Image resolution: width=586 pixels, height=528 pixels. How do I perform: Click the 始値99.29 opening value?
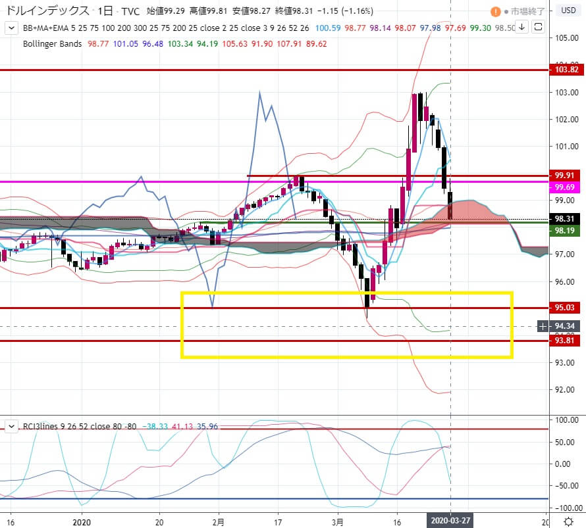coord(165,11)
